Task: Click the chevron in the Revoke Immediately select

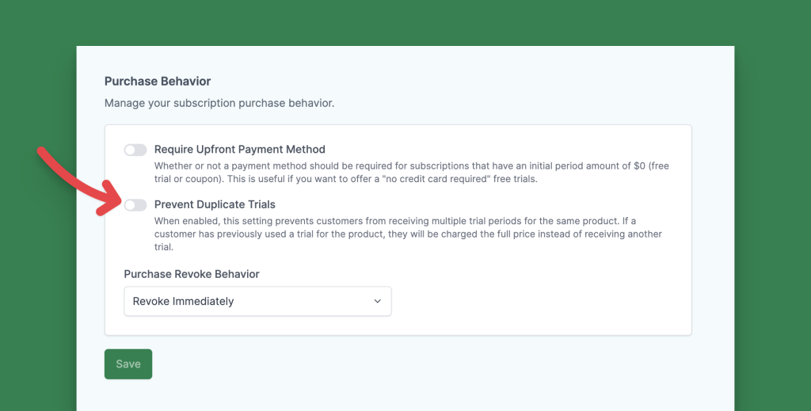Action: 377,301
